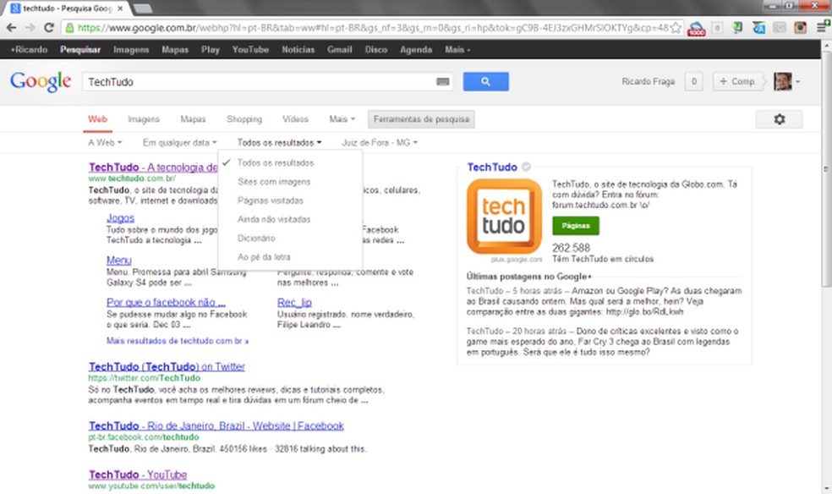
Task: Open a new browser tab
Action: pos(142,8)
